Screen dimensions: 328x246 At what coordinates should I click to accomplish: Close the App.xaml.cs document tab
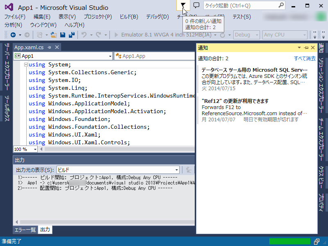tap(57, 47)
